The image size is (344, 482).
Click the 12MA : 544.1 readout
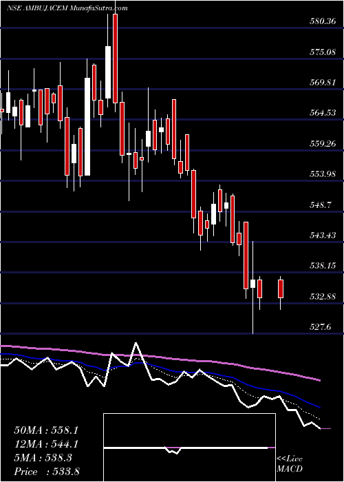click(x=46, y=444)
